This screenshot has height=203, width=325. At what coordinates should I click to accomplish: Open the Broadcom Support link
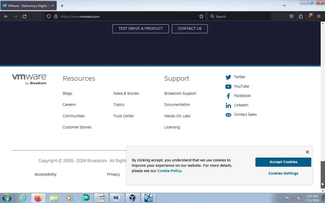coord(180,93)
